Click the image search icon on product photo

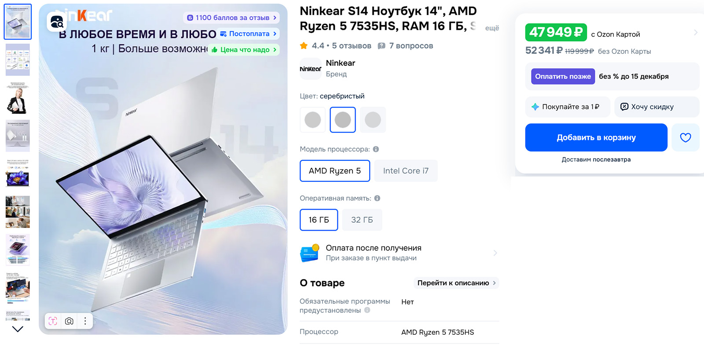pyautogui.click(x=57, y=22)
